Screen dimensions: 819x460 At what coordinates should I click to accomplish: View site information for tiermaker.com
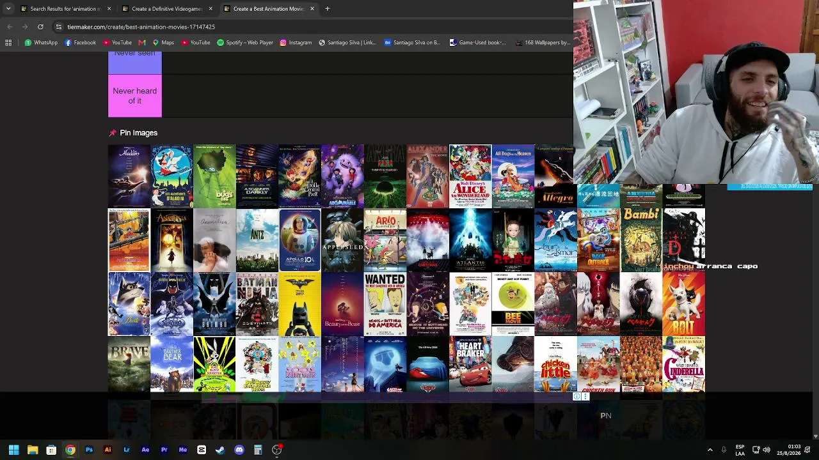58,27
